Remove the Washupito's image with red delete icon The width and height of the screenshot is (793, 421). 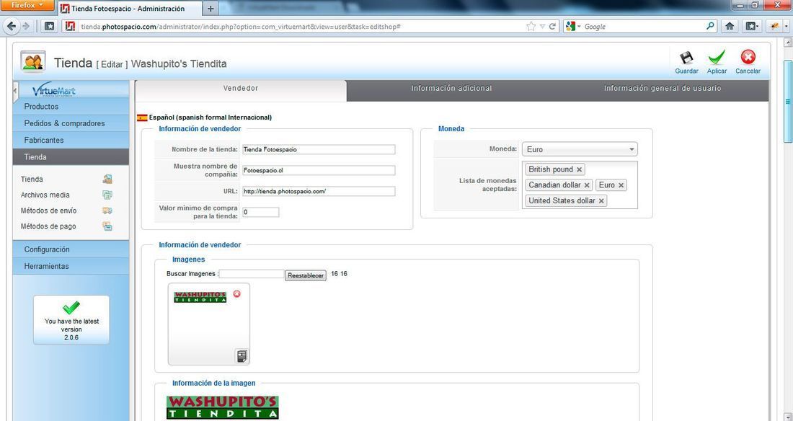point(236,294)
